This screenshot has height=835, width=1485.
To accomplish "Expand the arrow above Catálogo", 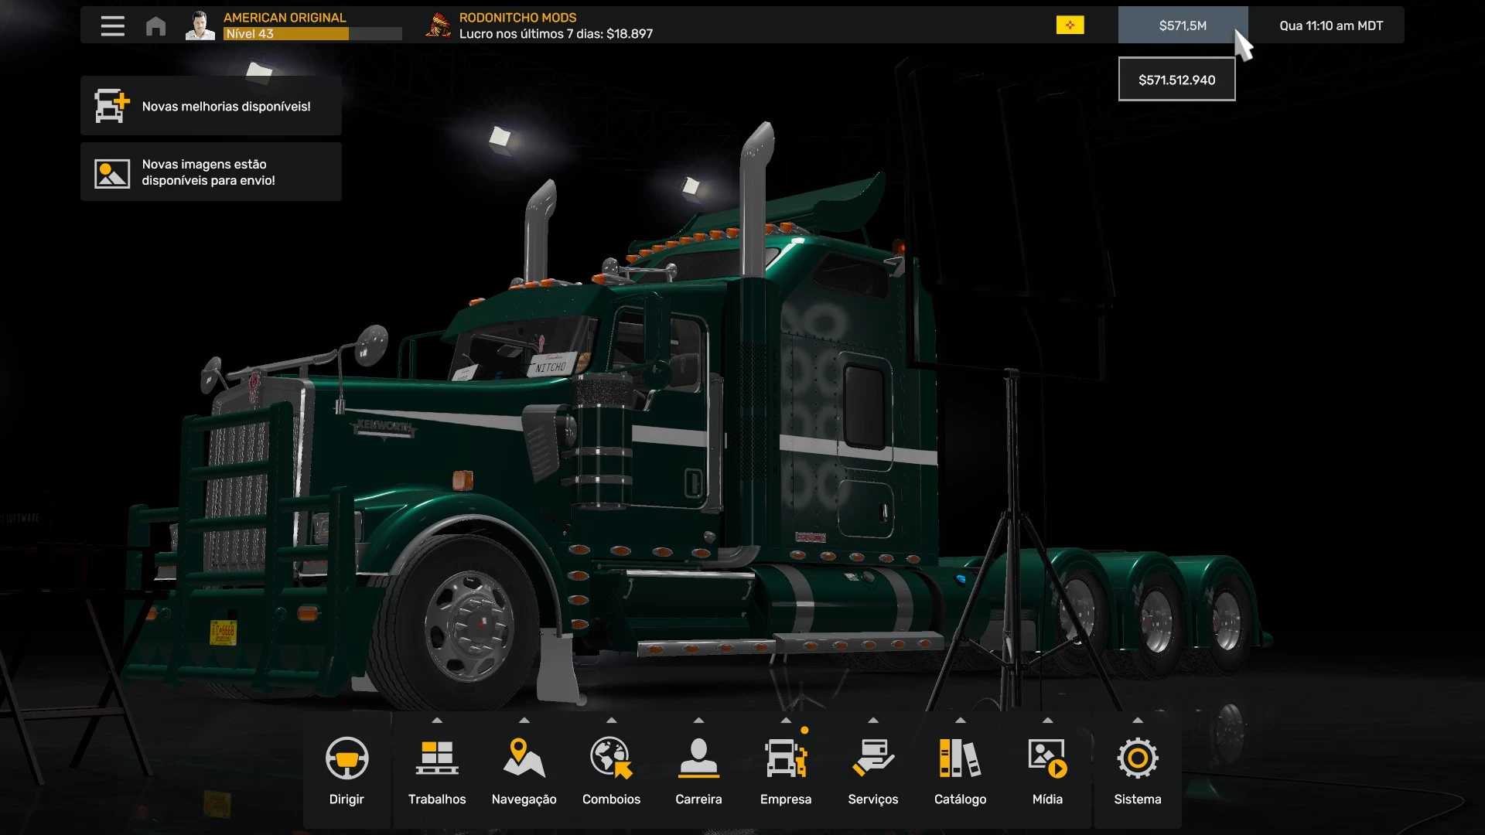I will pos(960,721).
